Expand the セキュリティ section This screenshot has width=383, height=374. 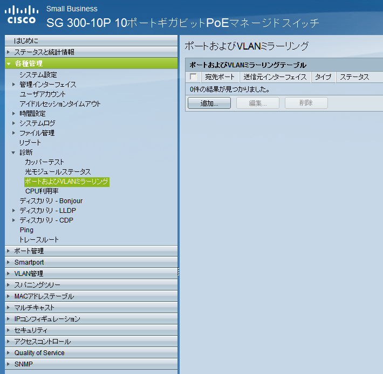click(91, 330)
